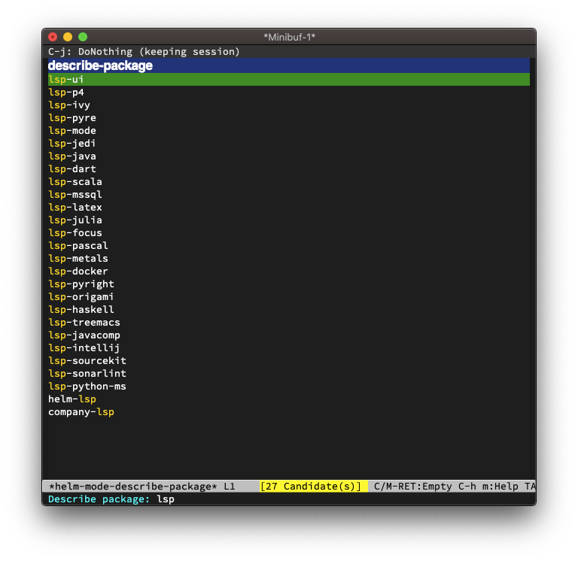
Task: Select the lsp-mode package
Action: coord(72,130)
